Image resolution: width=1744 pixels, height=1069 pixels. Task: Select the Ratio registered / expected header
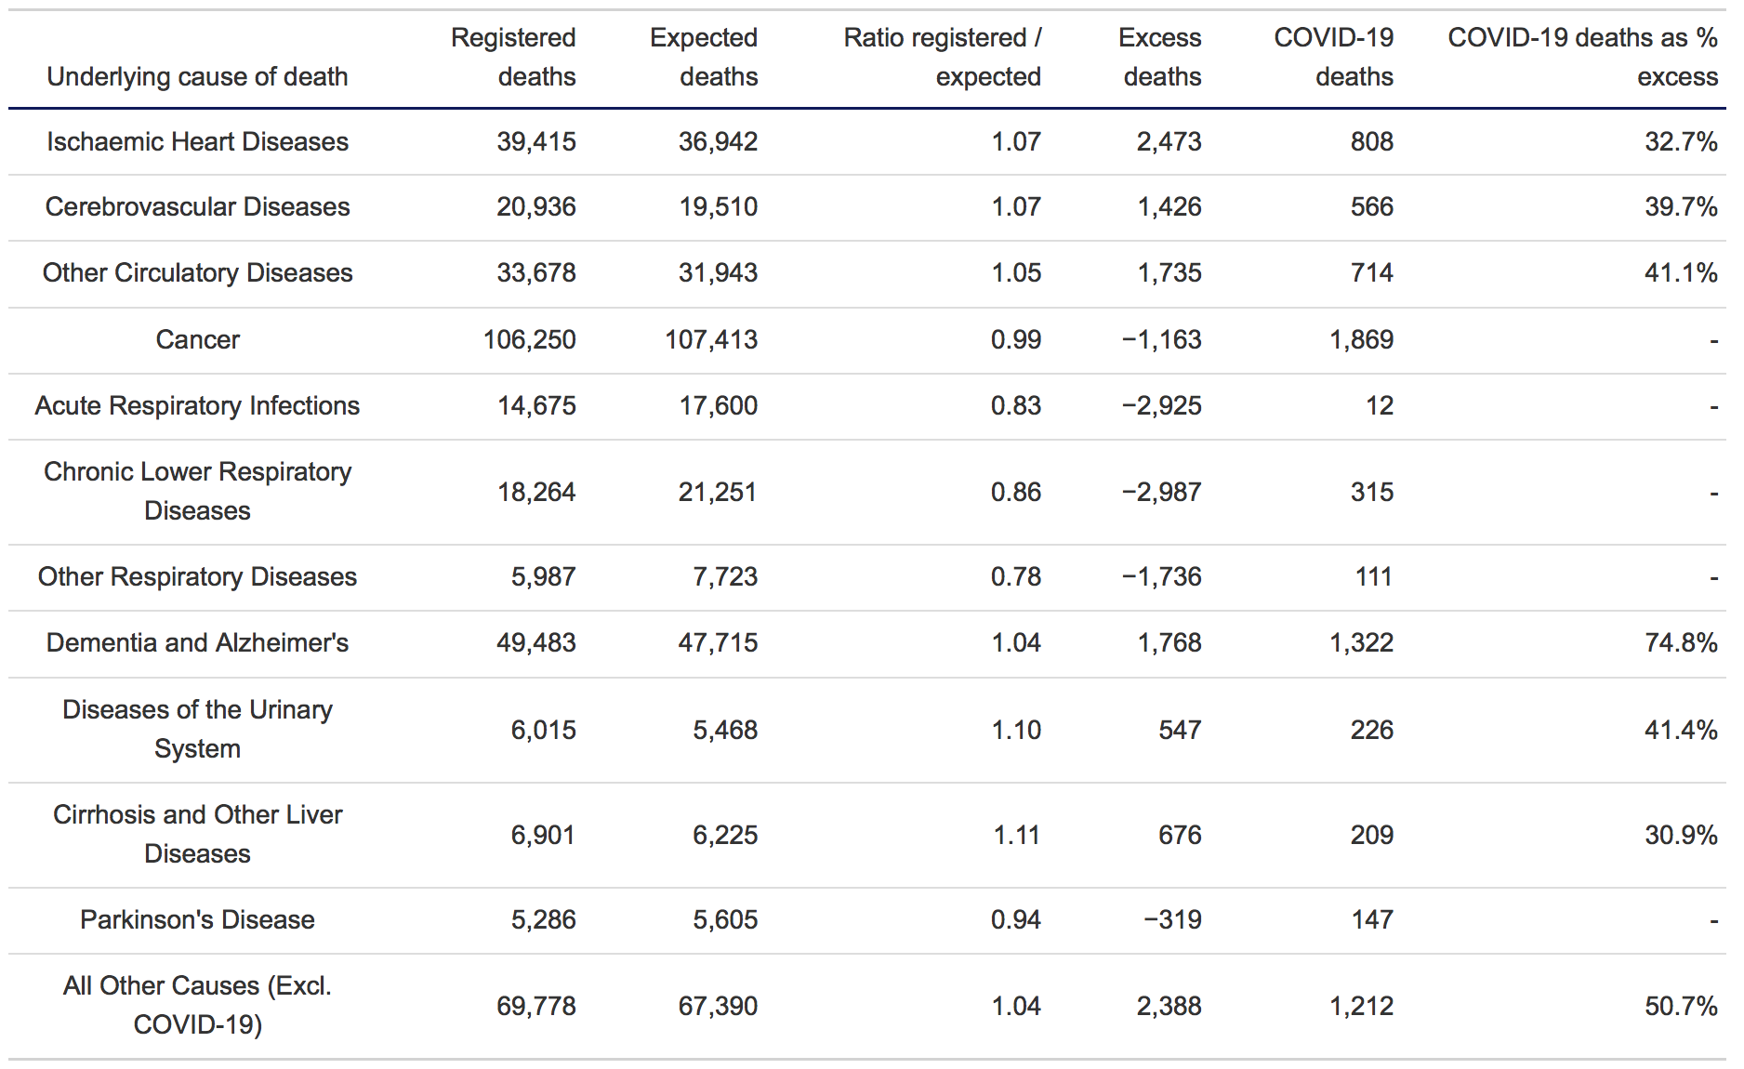[942, 57]
